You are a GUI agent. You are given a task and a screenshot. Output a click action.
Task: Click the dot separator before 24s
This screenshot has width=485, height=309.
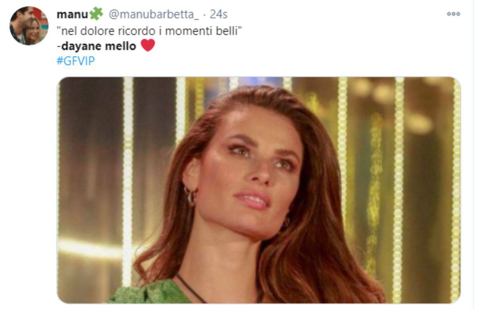204,14
